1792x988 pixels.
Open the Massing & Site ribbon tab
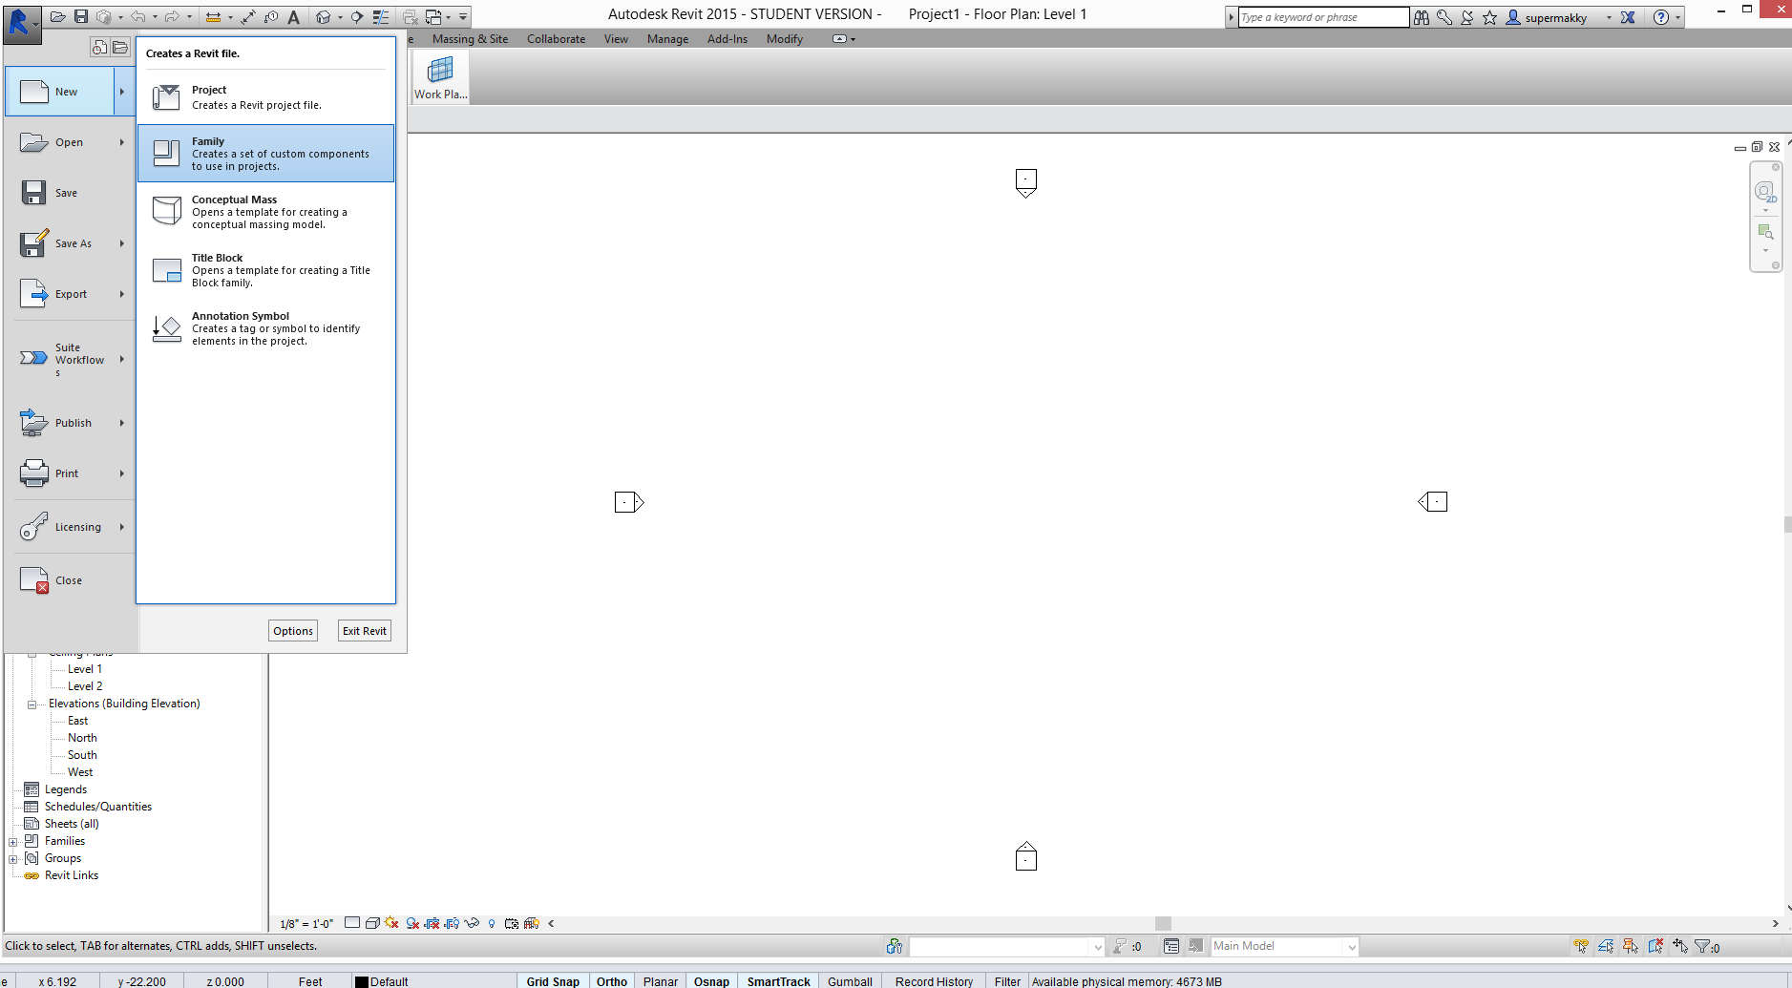click(470, 39)
